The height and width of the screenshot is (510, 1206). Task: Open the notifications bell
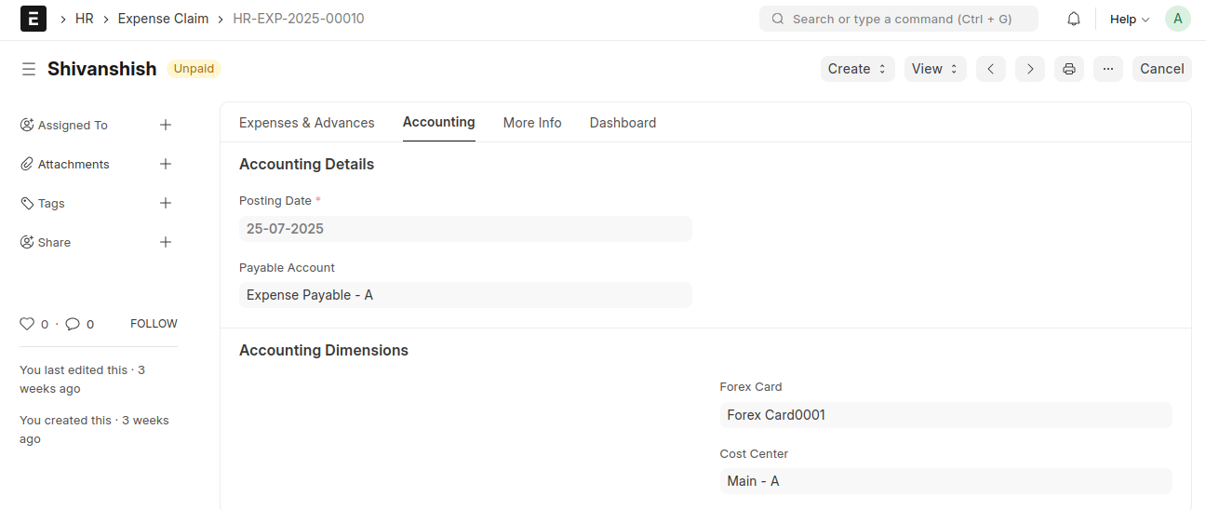click(1074, 19)
